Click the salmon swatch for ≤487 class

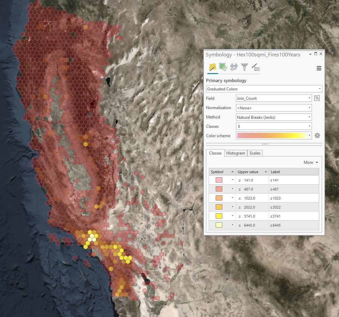(x=219, y=189)
